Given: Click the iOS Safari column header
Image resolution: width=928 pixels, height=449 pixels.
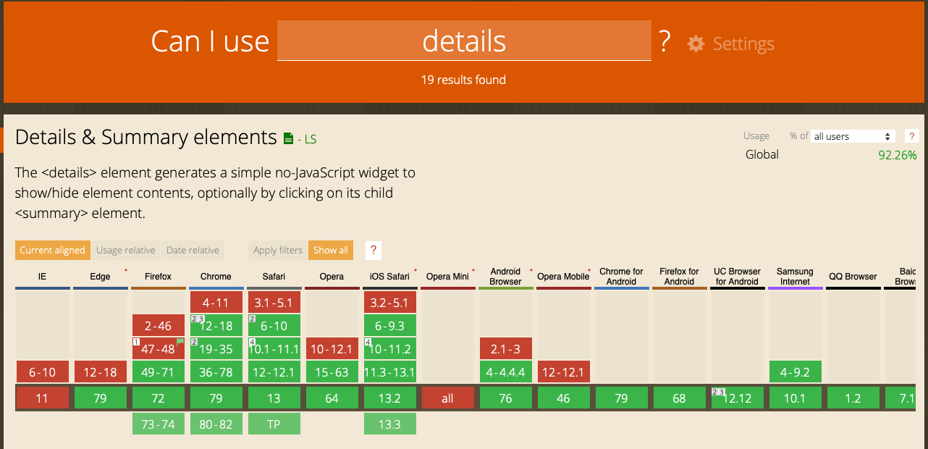Looking at the screenshot, I should tap(390, 277).
